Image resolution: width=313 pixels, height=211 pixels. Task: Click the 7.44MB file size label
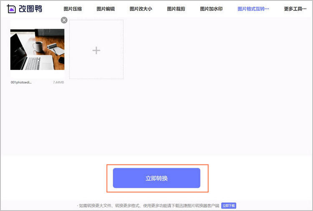point(58,82)
